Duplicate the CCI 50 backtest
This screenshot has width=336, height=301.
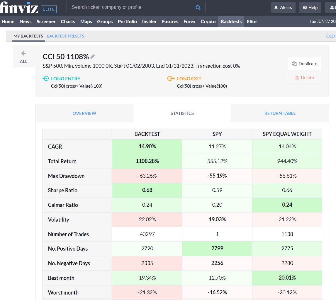point(304,64)
